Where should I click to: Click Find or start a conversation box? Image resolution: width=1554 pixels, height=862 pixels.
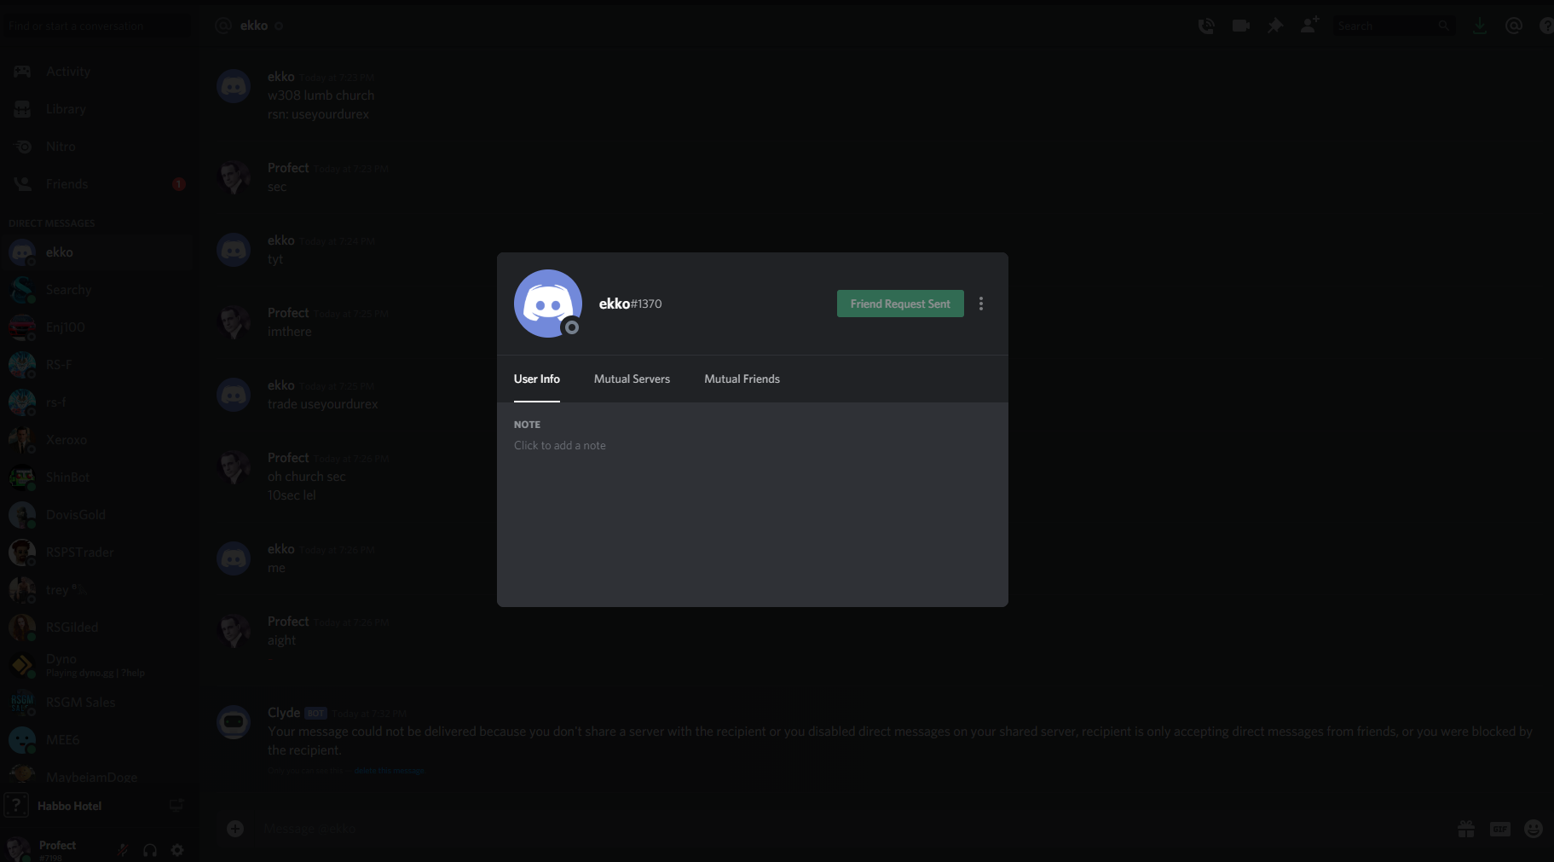coord(96,26)
